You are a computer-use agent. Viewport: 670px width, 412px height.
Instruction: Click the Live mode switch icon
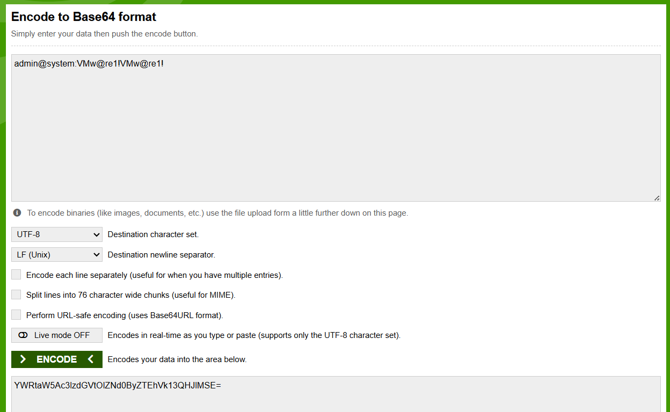click(x=23, y=335)
